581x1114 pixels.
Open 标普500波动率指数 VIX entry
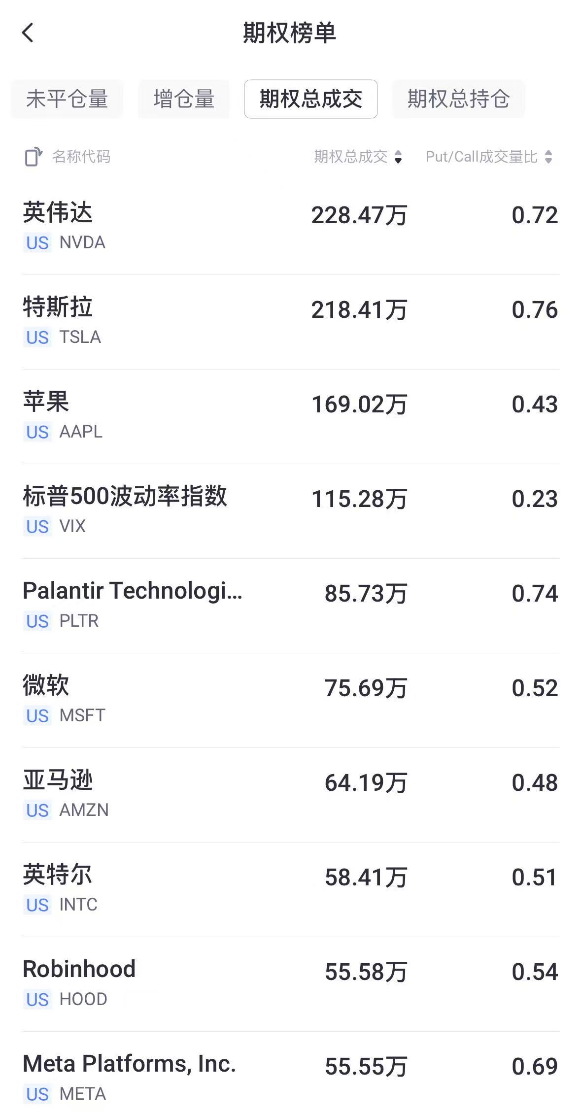pos(290,510)
